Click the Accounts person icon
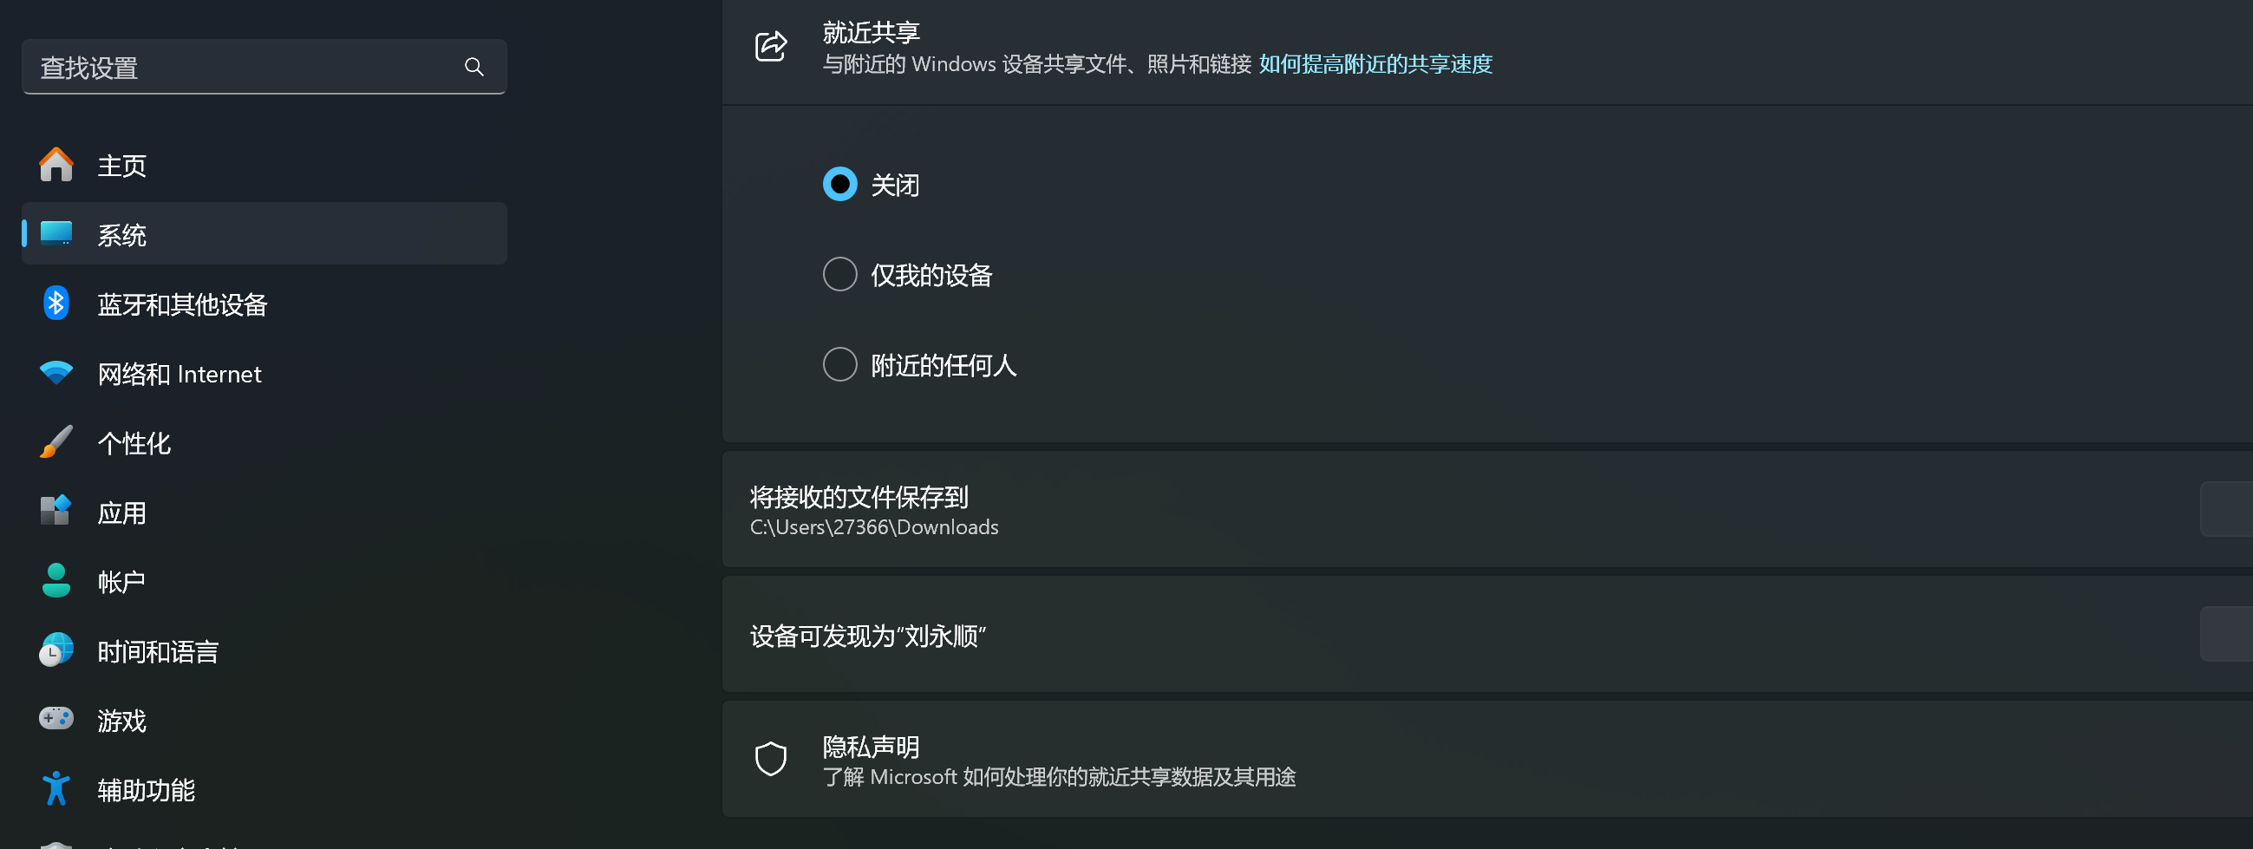 pyautogui.click(x=56, y=580)
